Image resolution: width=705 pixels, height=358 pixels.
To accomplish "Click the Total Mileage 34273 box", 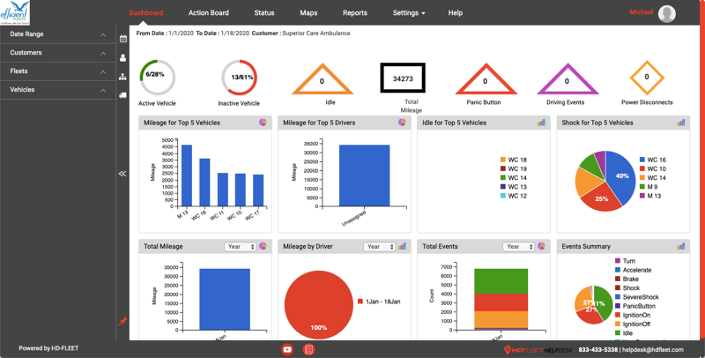I will pos(403,78).
